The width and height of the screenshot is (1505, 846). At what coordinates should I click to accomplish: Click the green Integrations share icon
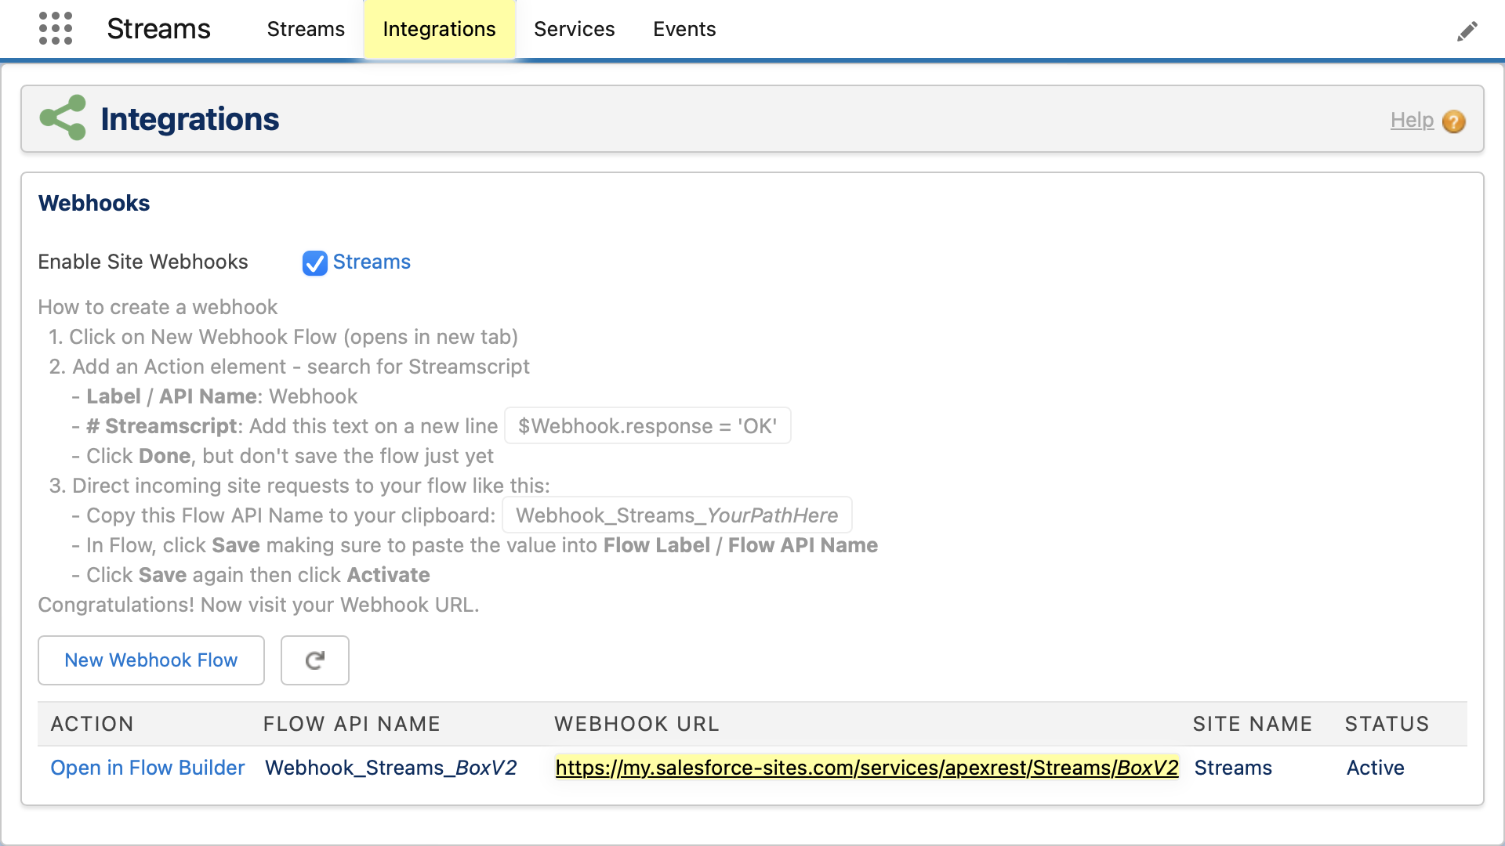tap(63, 117)
